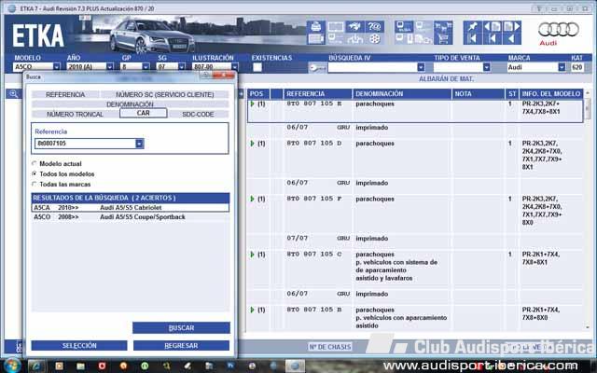This screenshot has width=597, height=373.
Task: Click the parts list vertical scrollbar
Action: click(x=588, y=209)
